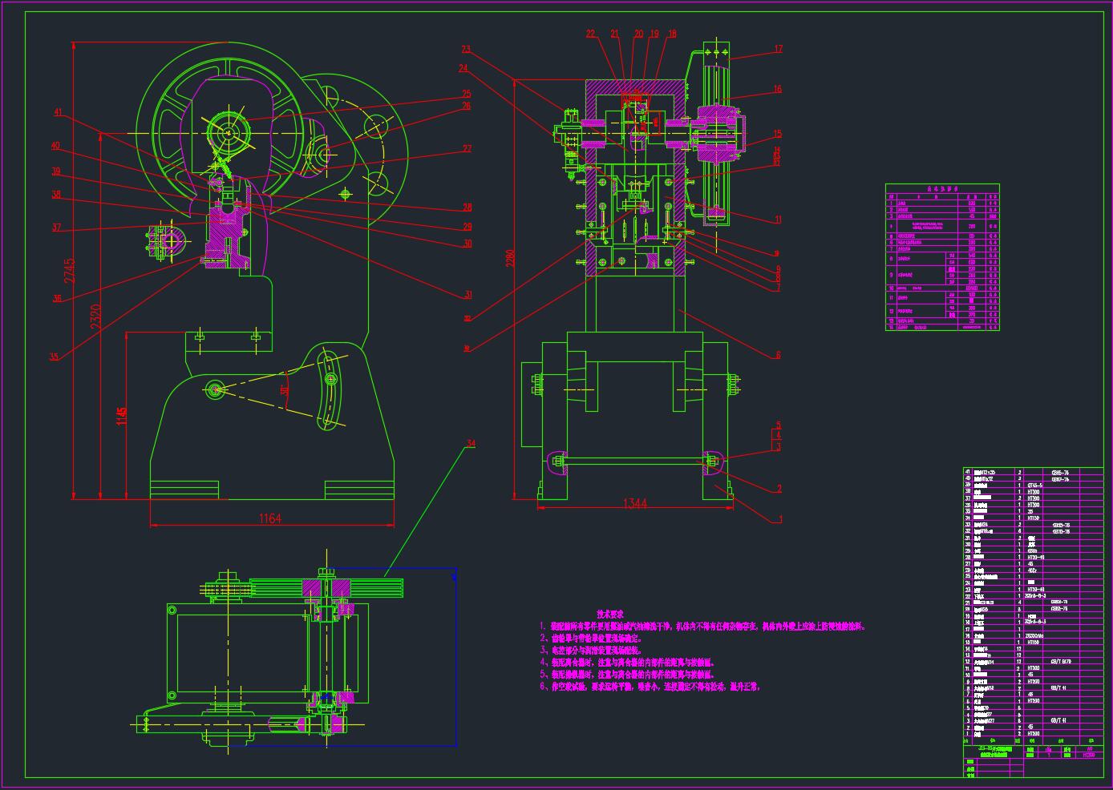Select part callout number 35
Screen dimensions: 1113x790
coord(54,357)
